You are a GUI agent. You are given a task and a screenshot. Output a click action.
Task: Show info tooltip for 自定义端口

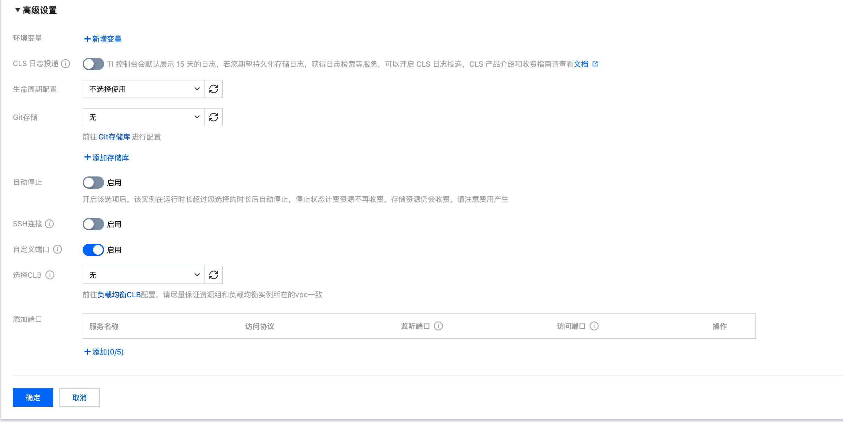pyautogui.click(x=58, y=250)
